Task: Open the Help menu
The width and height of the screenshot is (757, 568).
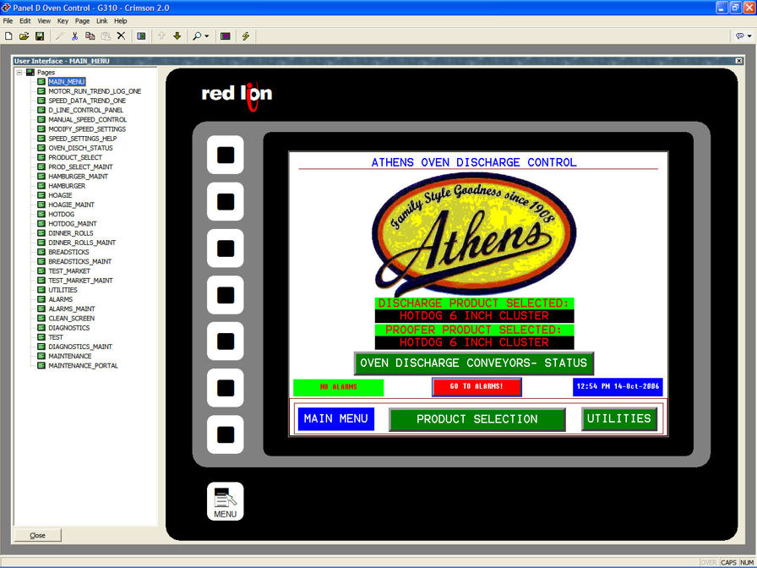Action: click(120, 21)
